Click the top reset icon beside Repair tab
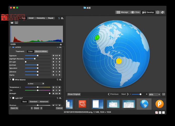The height and width of the screenshot is (126, 175). 59,18
